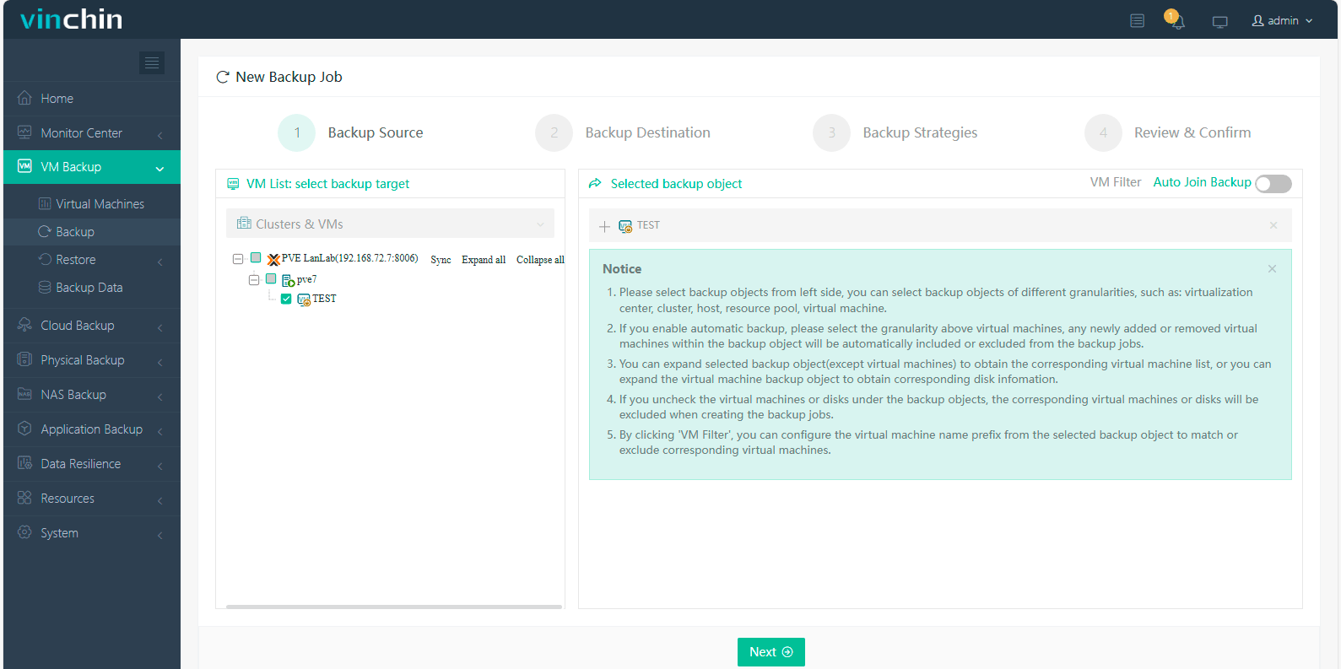The height and width of the screenshot is (669, 1341).
Task: Open notifications bell icon
Action: (x=1176, y=20)
